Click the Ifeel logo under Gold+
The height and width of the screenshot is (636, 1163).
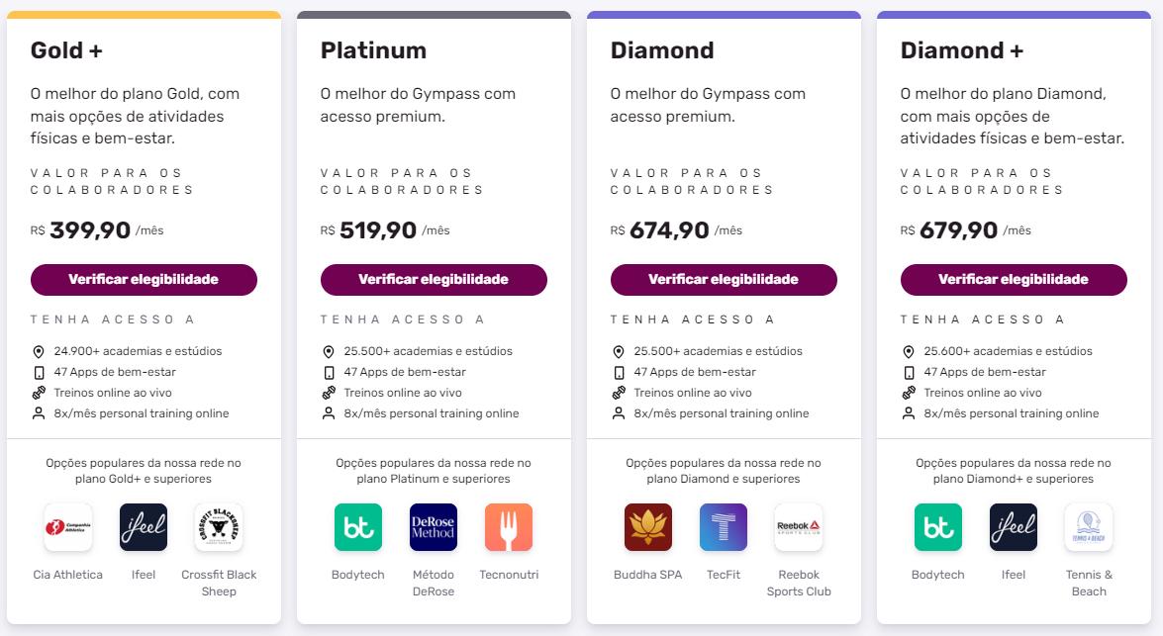pos(144,527)
